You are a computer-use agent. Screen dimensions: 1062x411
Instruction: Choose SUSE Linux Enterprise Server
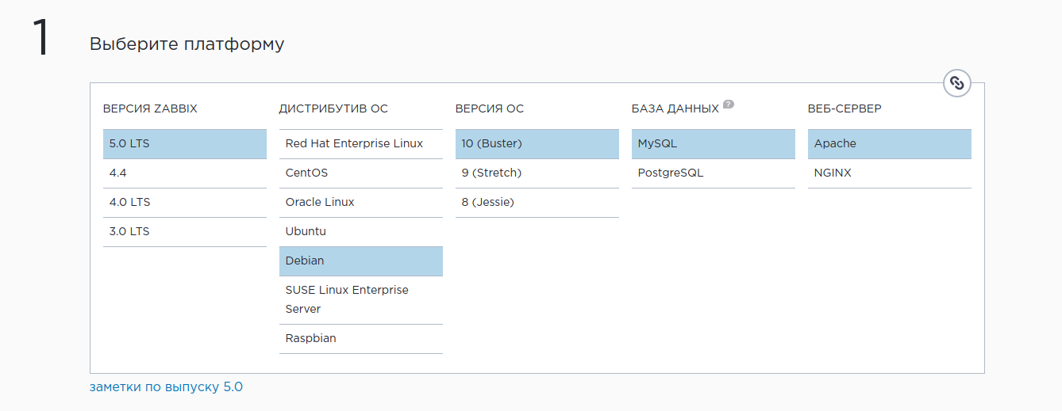[361, 300]
